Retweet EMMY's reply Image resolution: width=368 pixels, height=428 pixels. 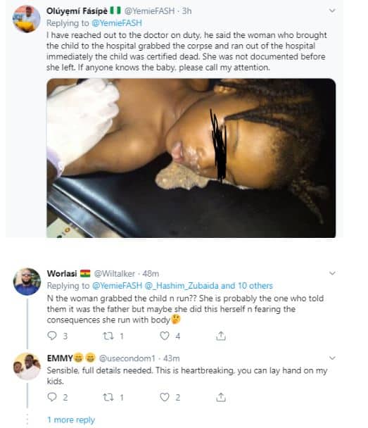pyautogui.click(x=108, y=397)
